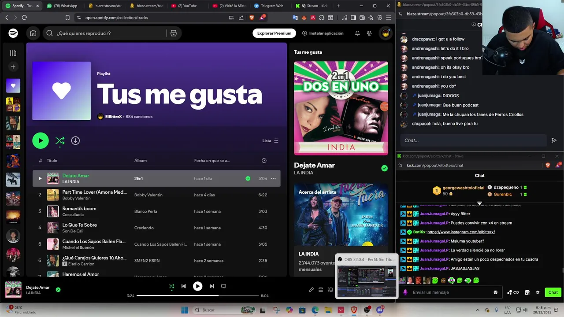564x317 pixels.
Task: Open the ElBitterX profile link
Action: 113,117
